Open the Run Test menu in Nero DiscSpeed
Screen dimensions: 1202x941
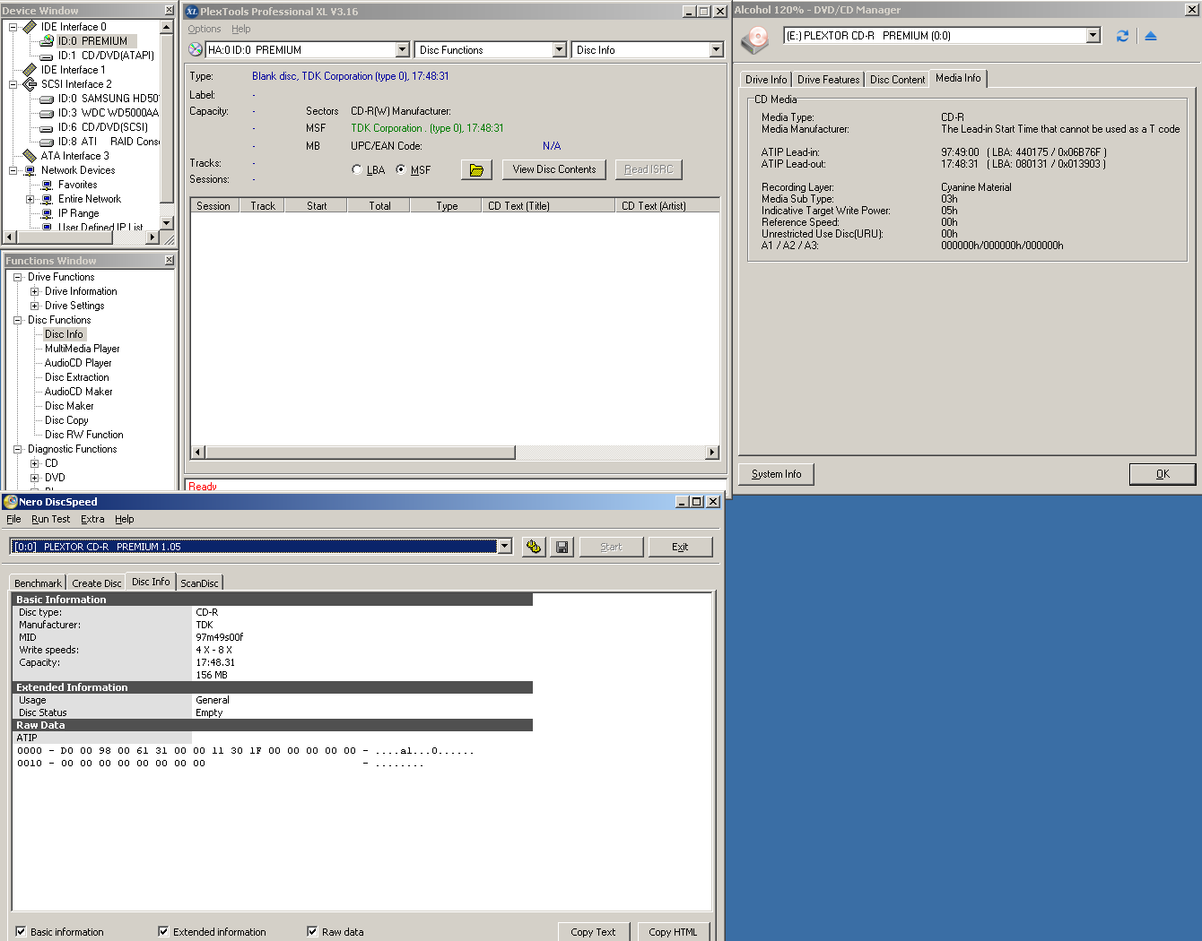(50, 519)
